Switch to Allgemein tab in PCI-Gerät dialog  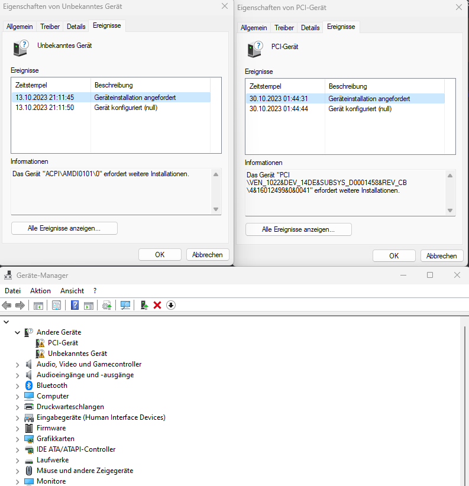click(x=254, y=28)
